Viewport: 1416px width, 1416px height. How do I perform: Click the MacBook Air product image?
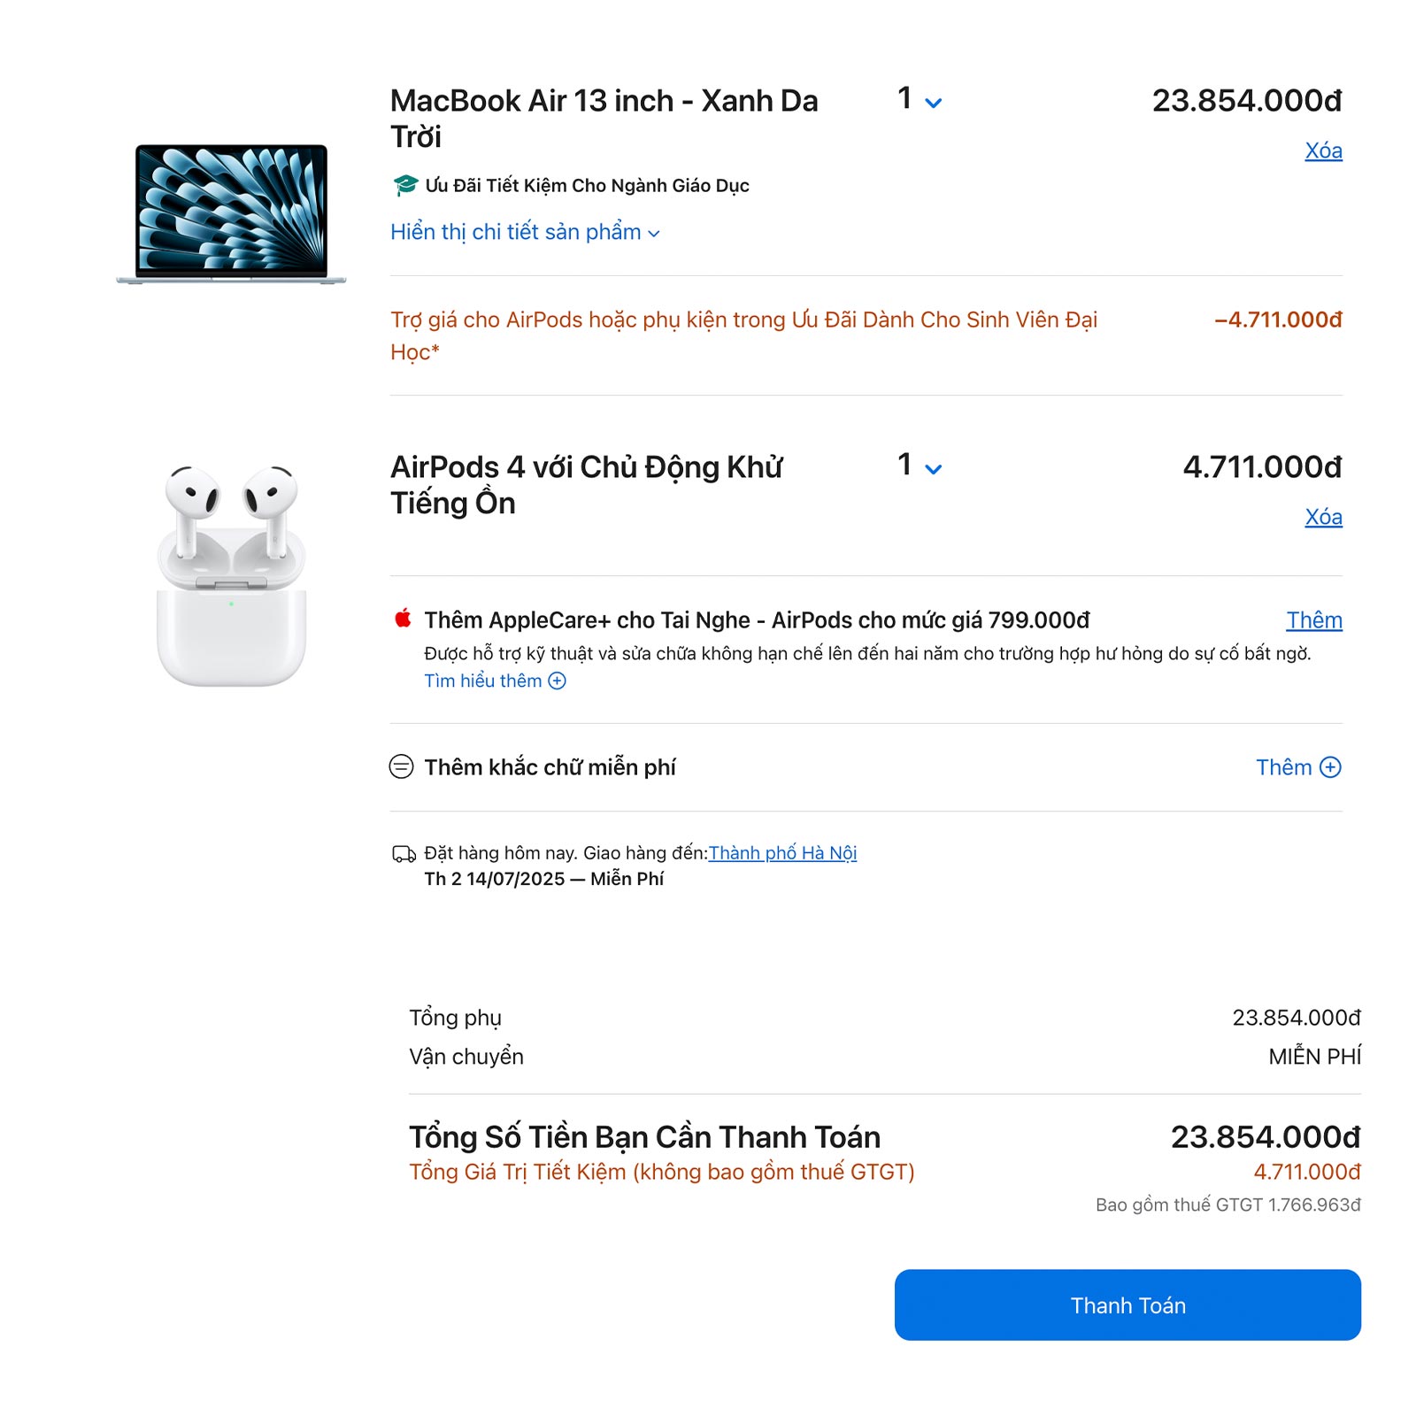(231, 213)
